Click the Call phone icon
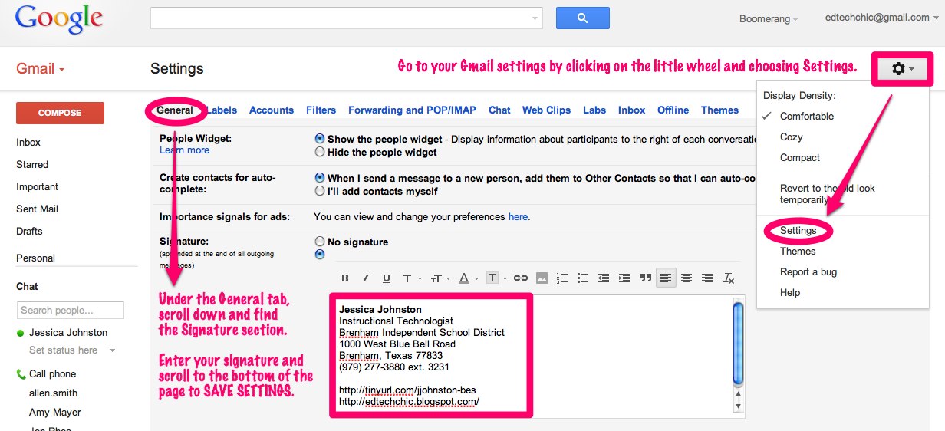 [21, 374]
